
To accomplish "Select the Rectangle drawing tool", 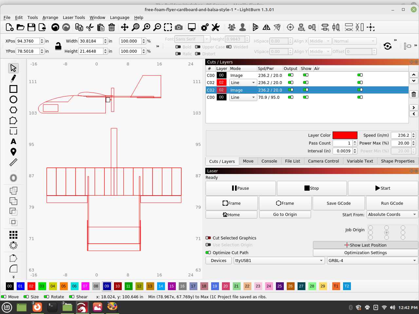I will point(13,89).
